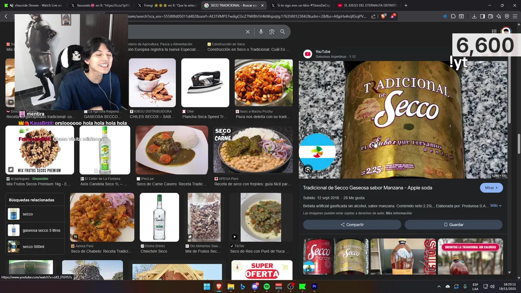Open Spotify from the taskbar
521x293 pixels.
point(267,286)
